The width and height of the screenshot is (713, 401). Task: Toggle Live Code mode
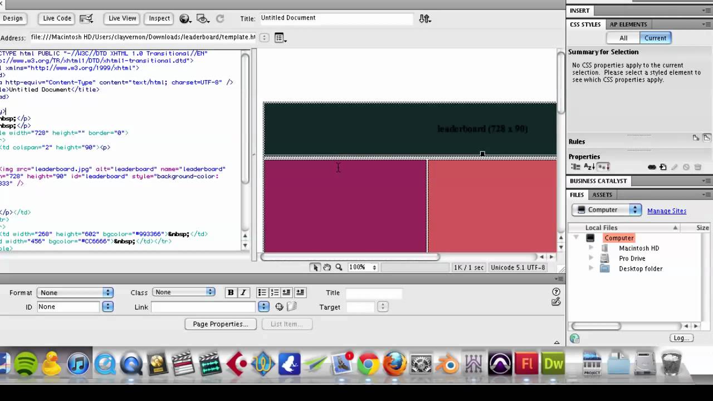(x=57, y=18)
